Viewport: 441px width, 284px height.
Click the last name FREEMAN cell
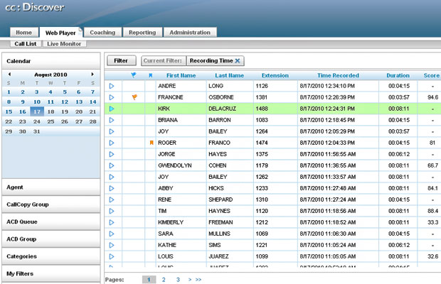coord(220,222)
